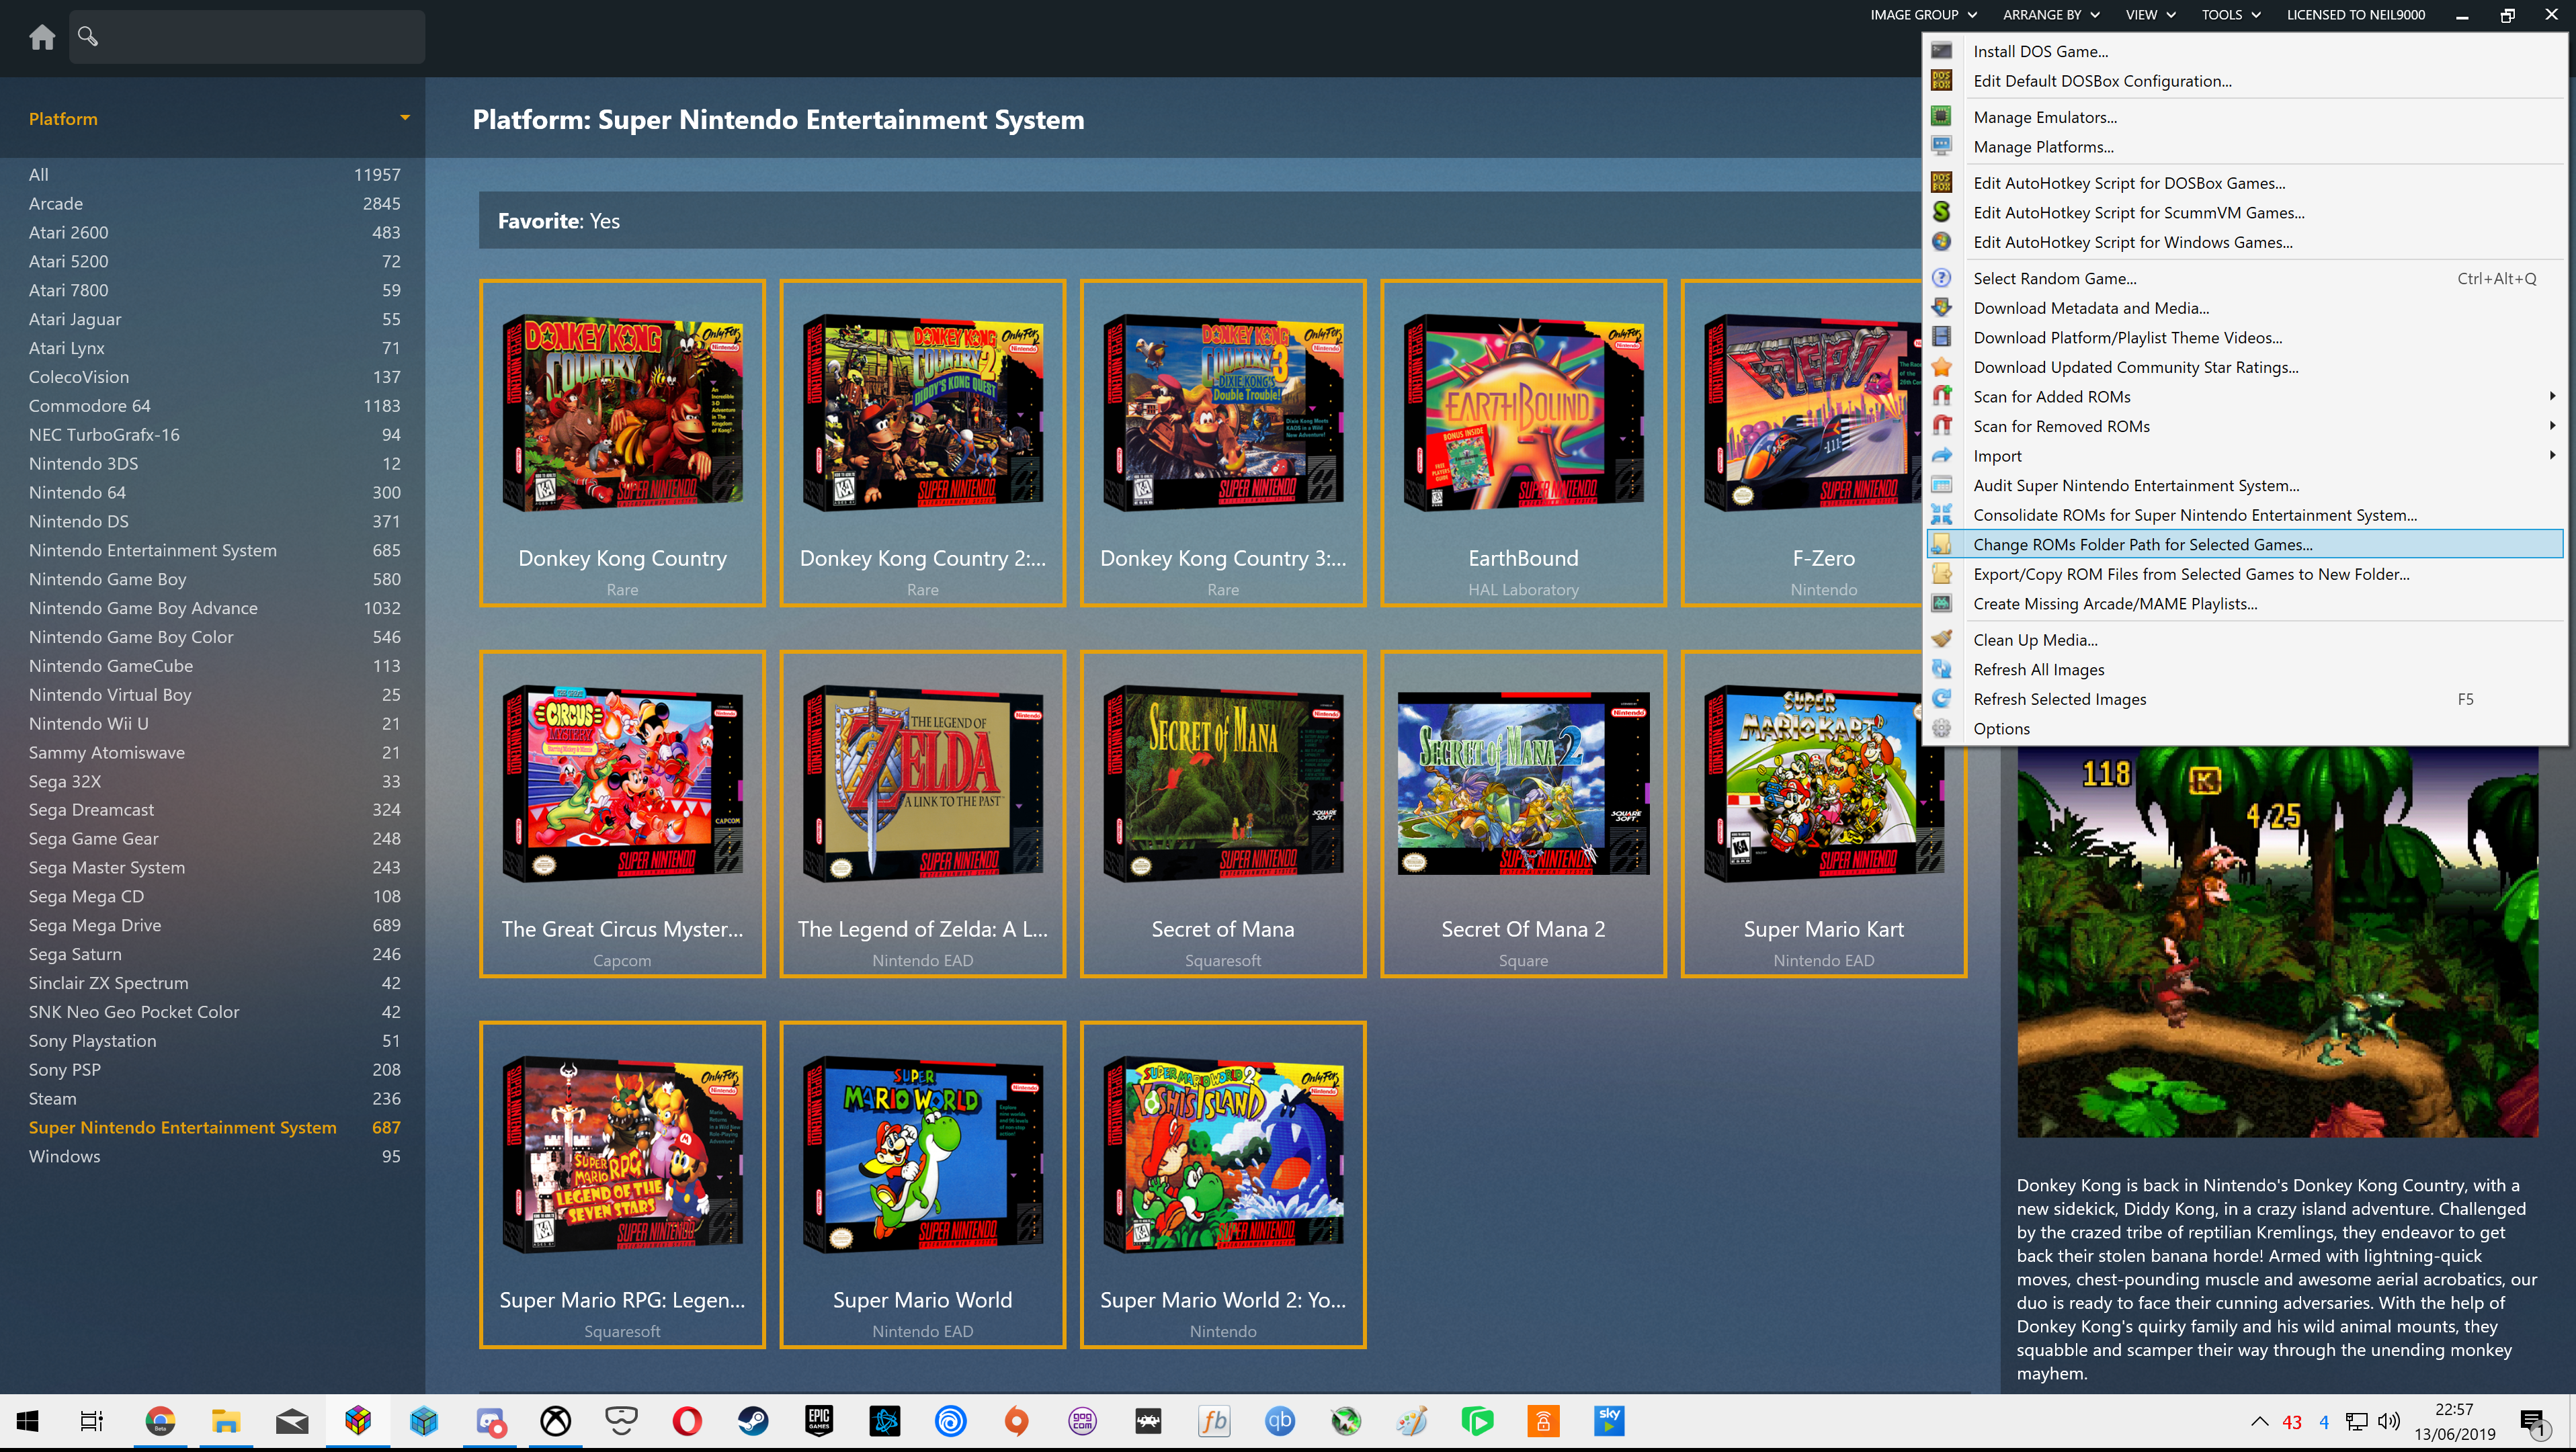
Task: Open Chrome from the taskbar
Action: pos(160,1421)
